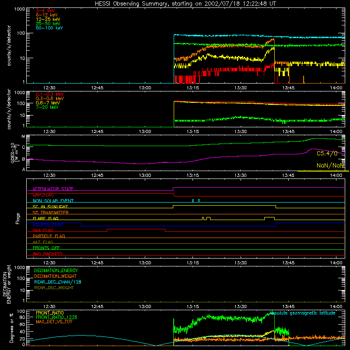The width and height of the screenshot is (350, 350).
Task: Select the SC_IN_SUNLIGHT flag label
Action: (x=50, y=206)
